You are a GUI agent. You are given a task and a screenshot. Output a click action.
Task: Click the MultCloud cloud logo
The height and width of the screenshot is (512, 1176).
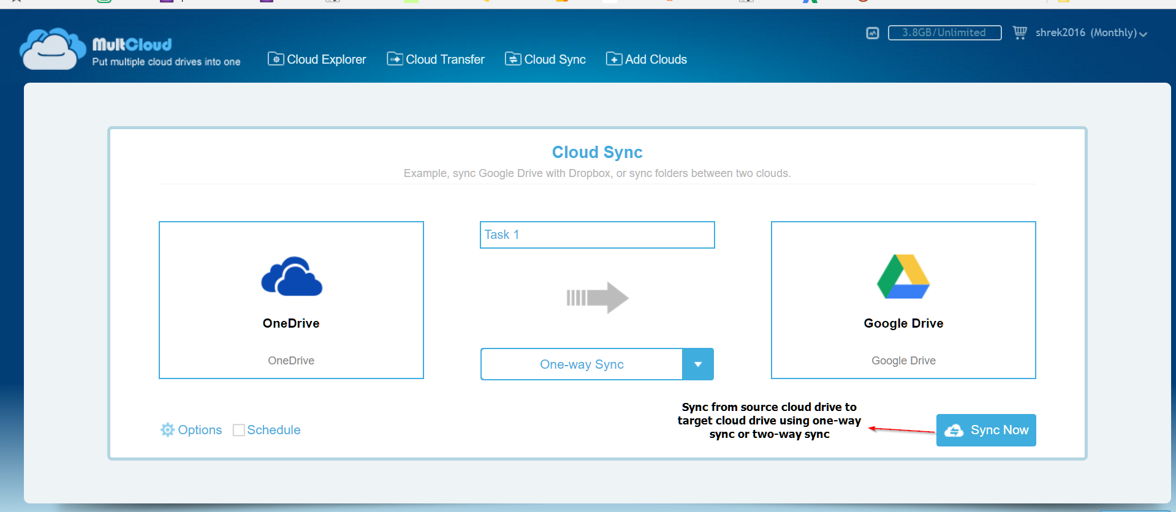coord(53,48)
